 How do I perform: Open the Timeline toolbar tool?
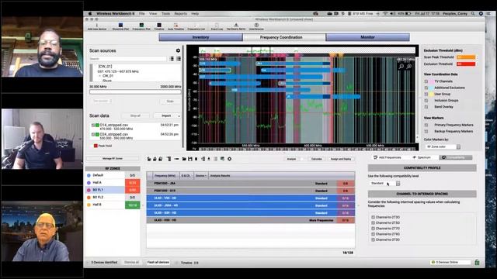[159, 26]
